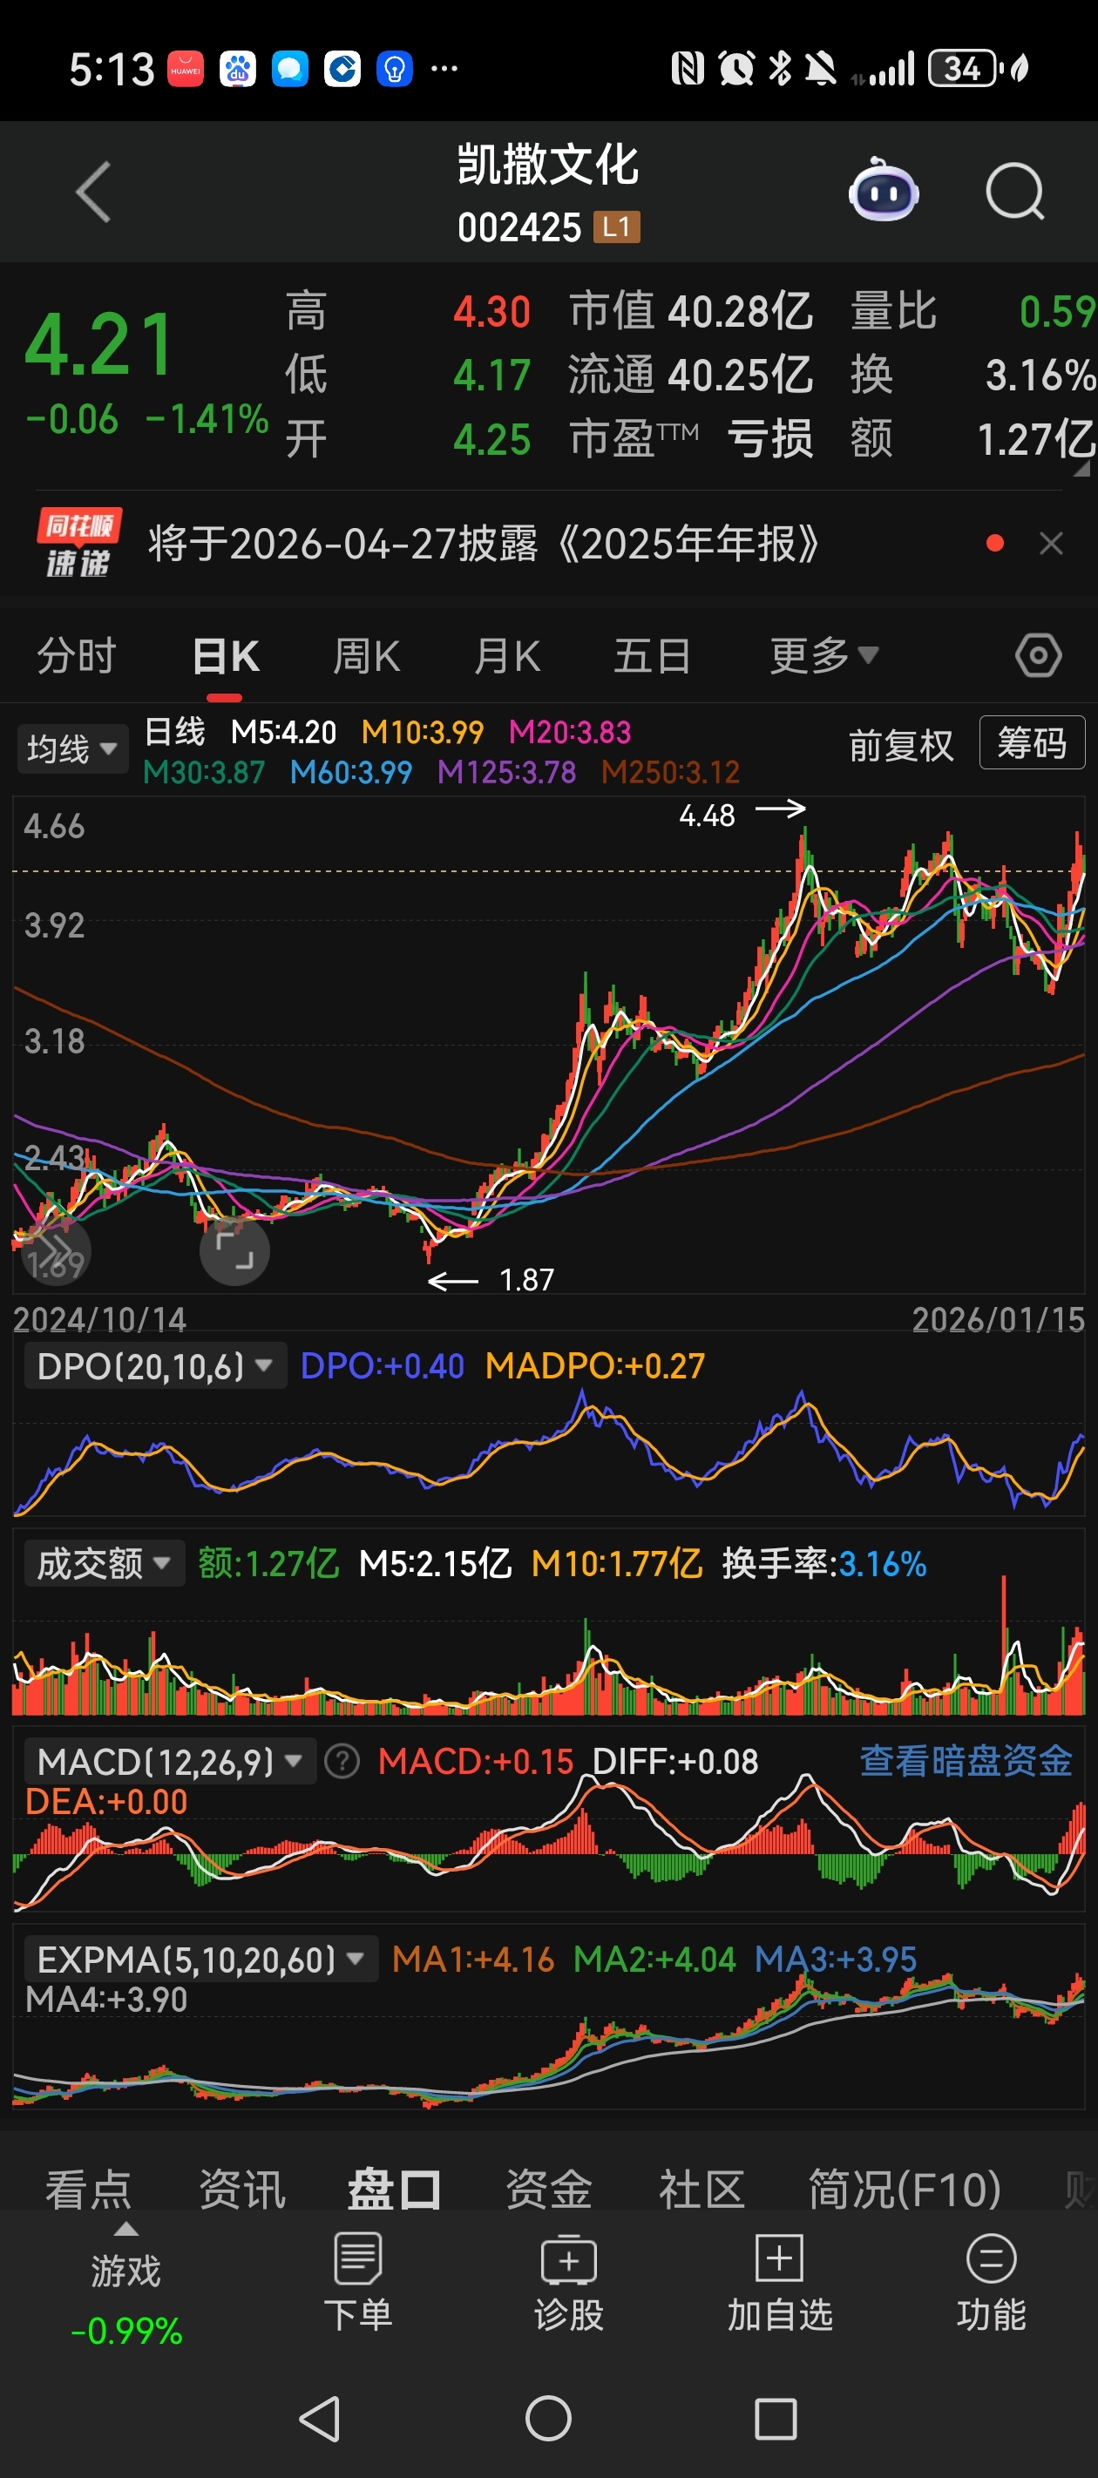Open the 成交额 indicator dropdown
Screen dimensions: 1098x2478
[x=104, y=1563]
